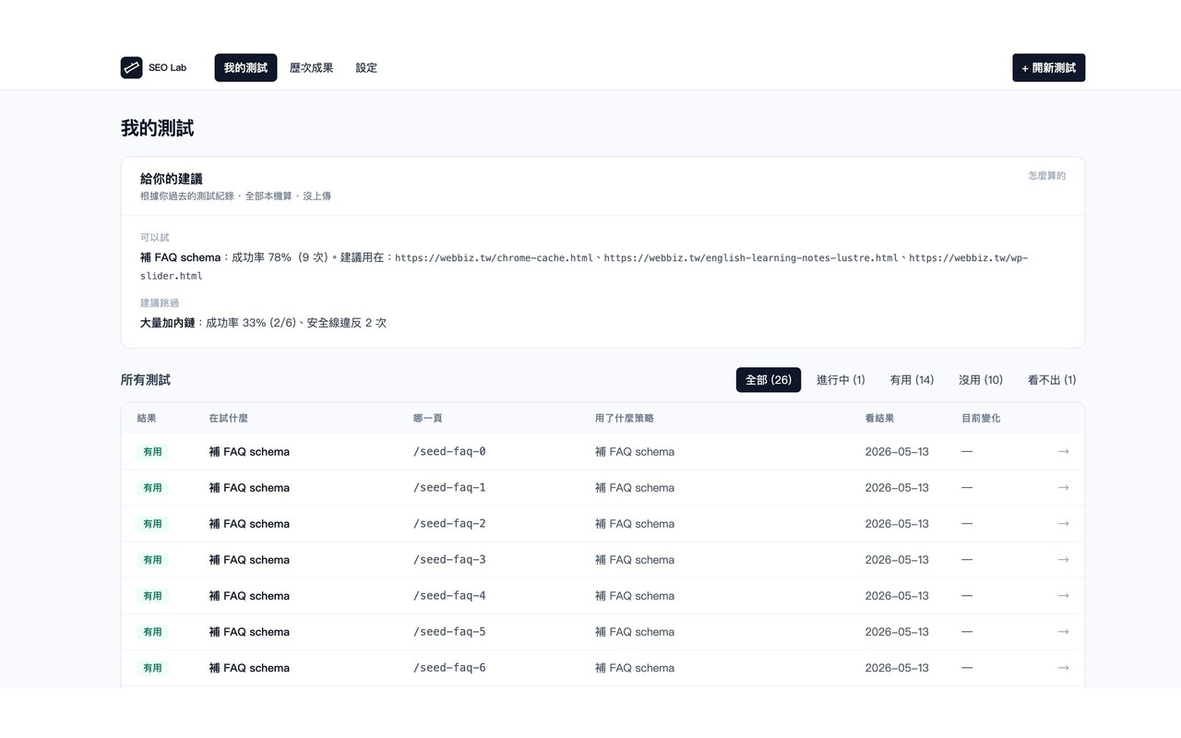Open arrow for /seed-faq-2 row
This screenshot has width=1181, height=738.
[x=1063, y=523]
